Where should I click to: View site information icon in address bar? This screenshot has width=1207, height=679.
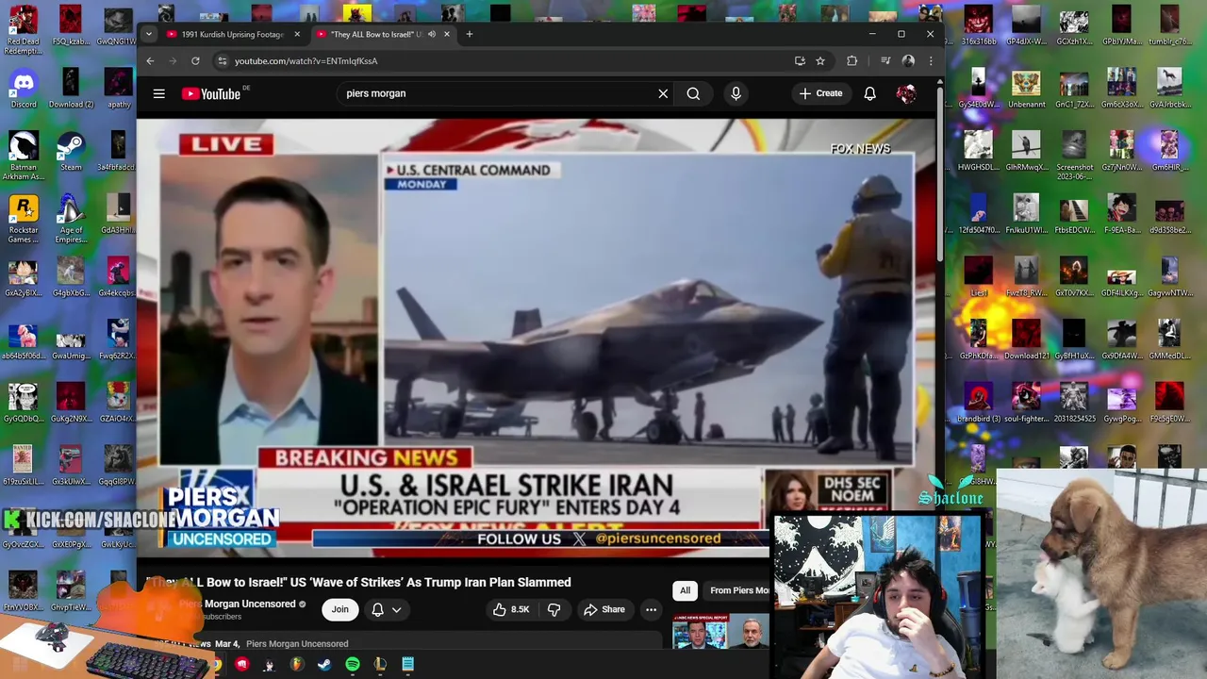click(x=222, y=60)
